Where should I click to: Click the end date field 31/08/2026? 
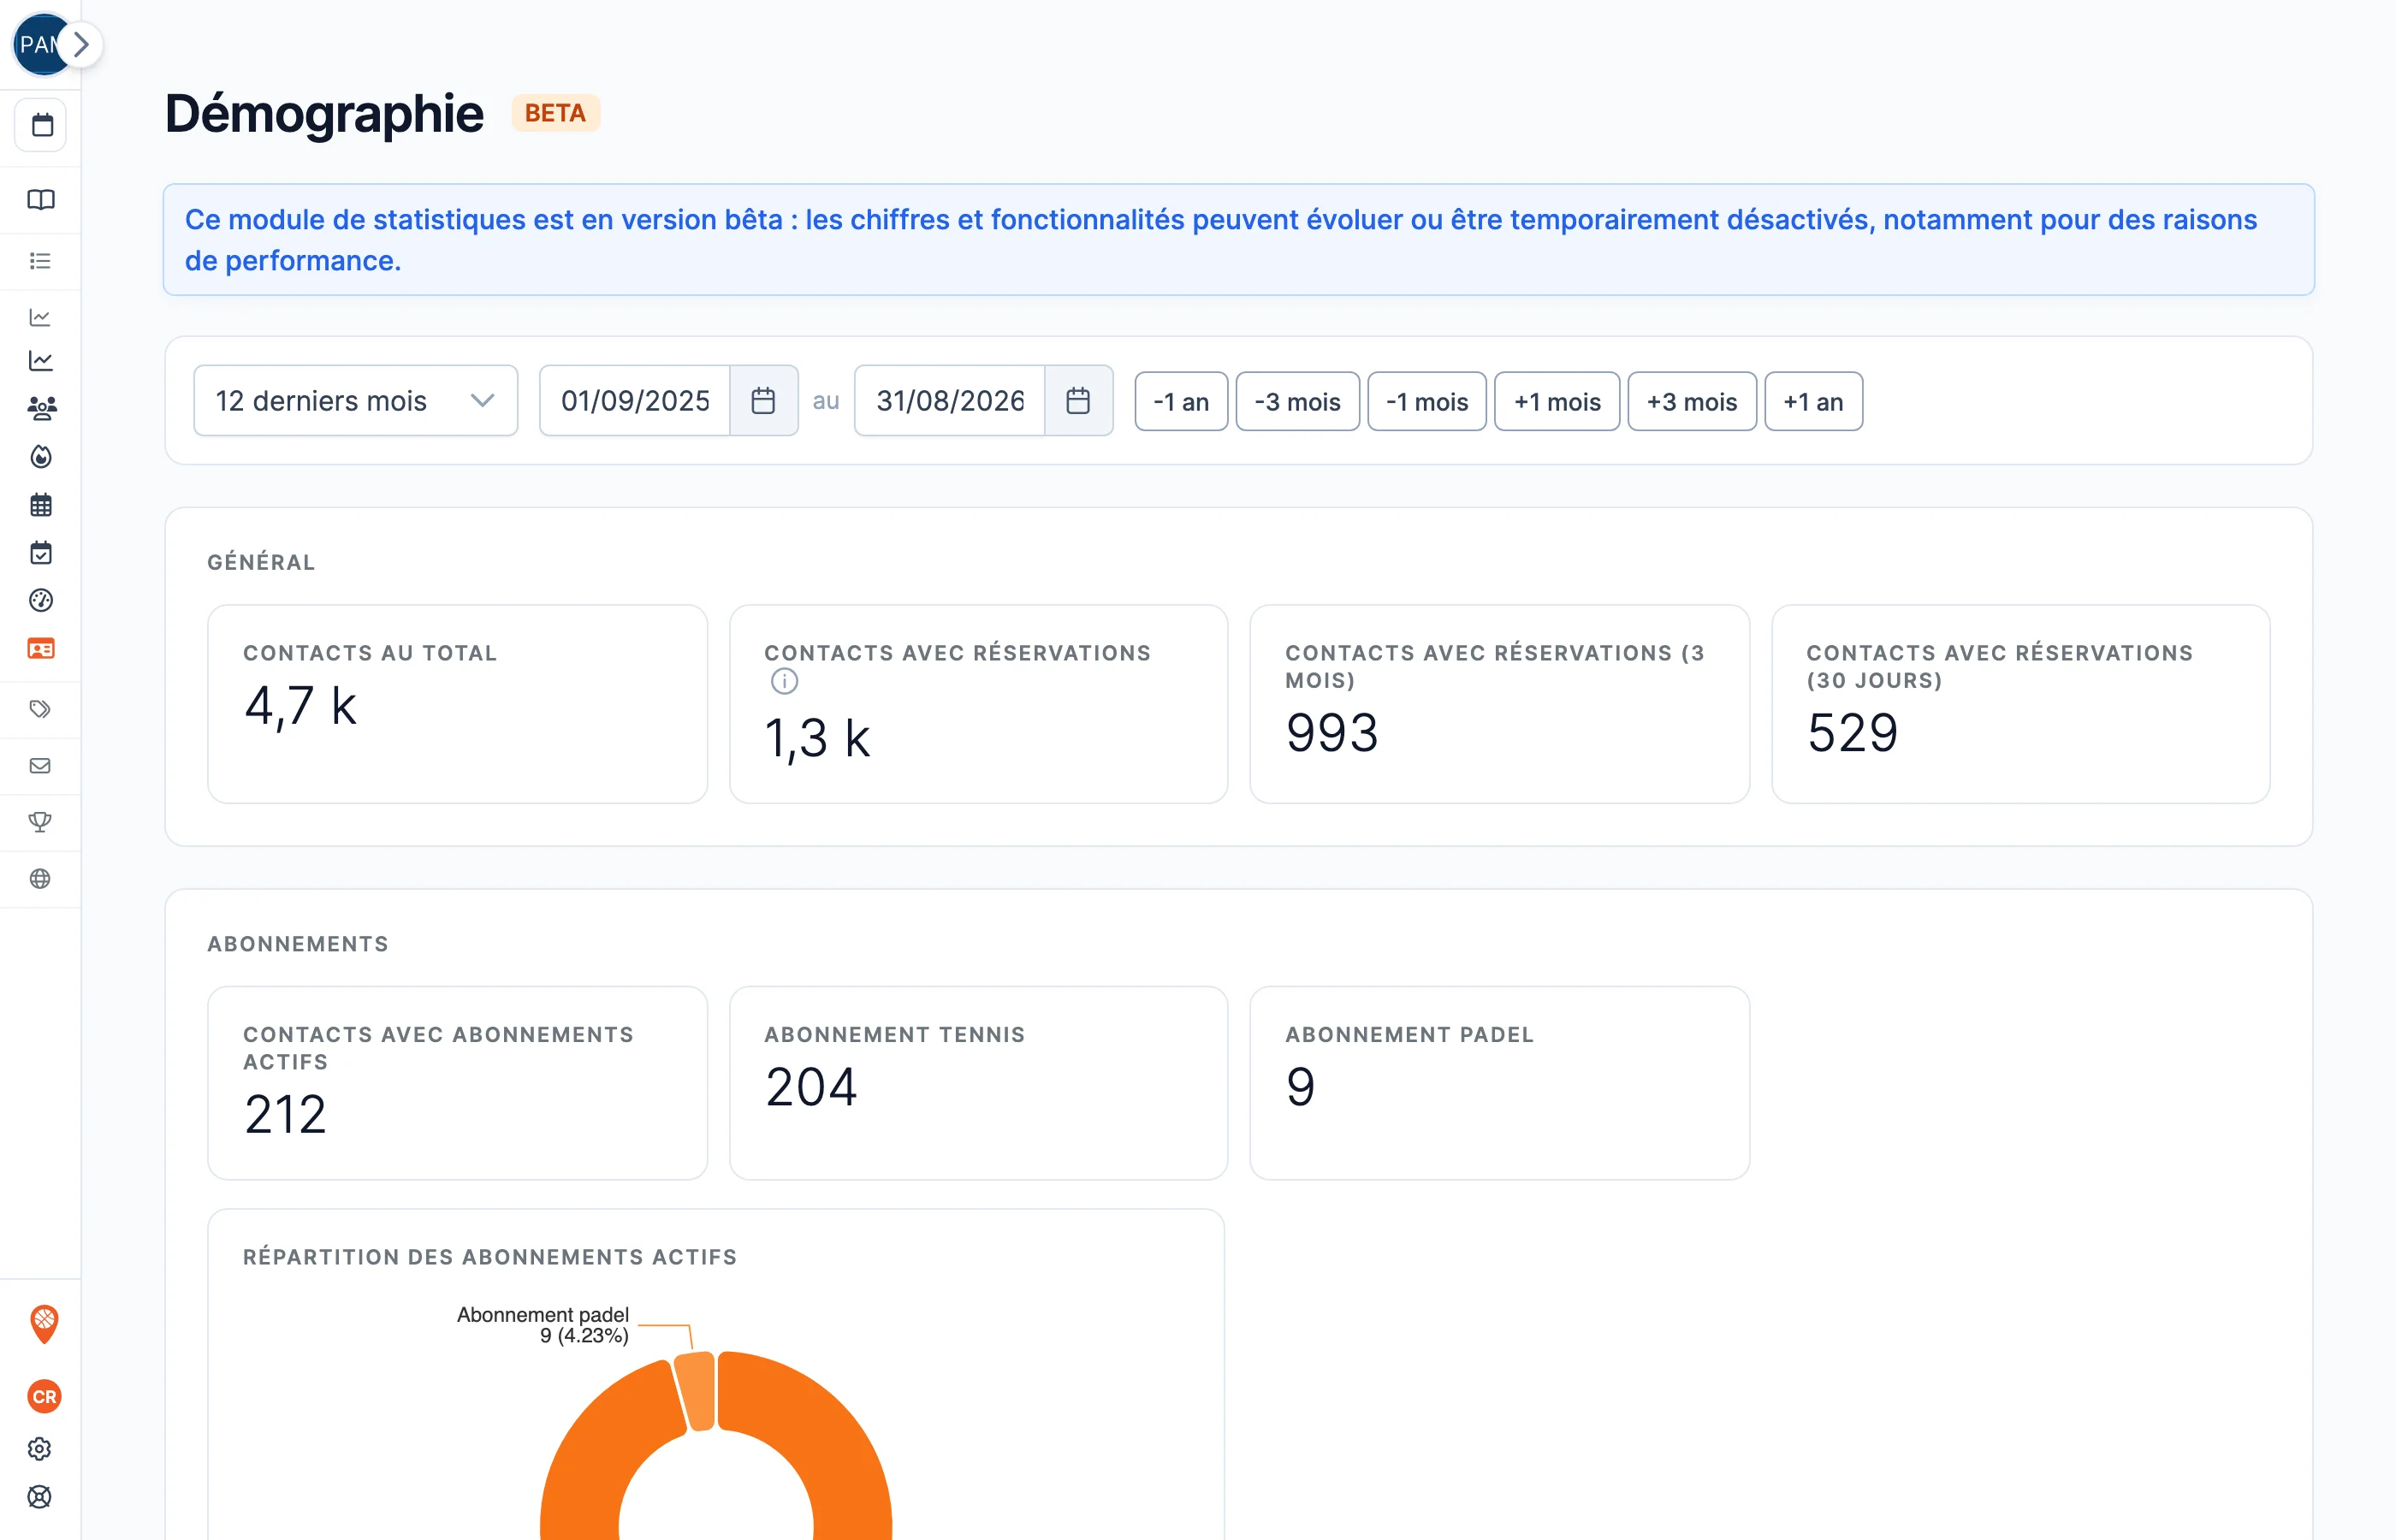951,401
